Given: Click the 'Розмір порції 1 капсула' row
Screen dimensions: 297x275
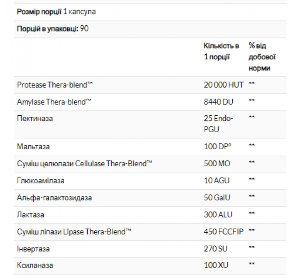Looking at the screenshot, I should click(x=150, y=12).
